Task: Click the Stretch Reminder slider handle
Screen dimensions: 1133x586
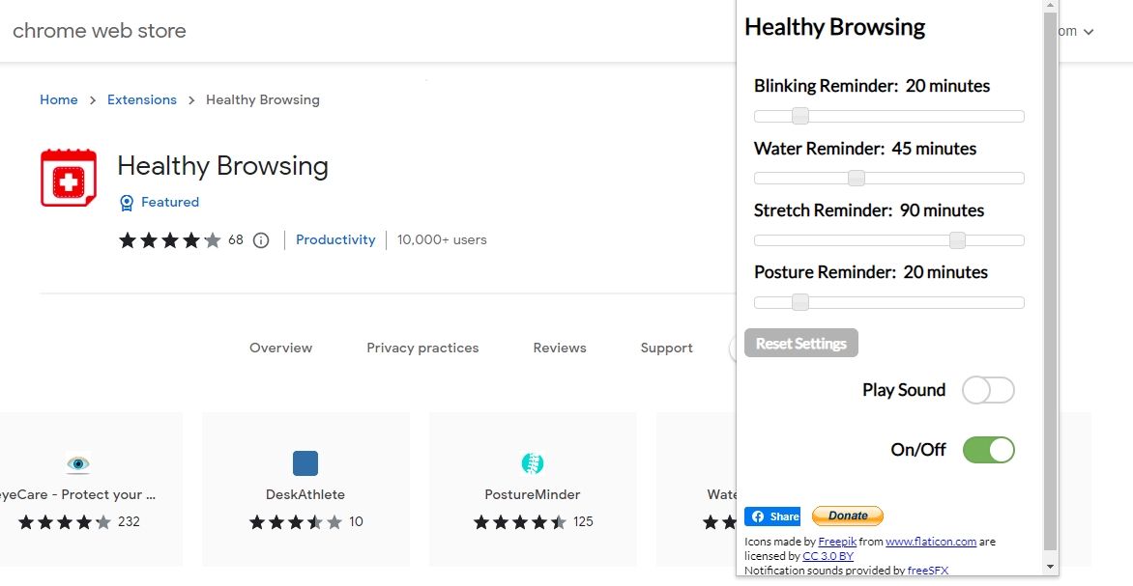Action: (x=957, y=240)
